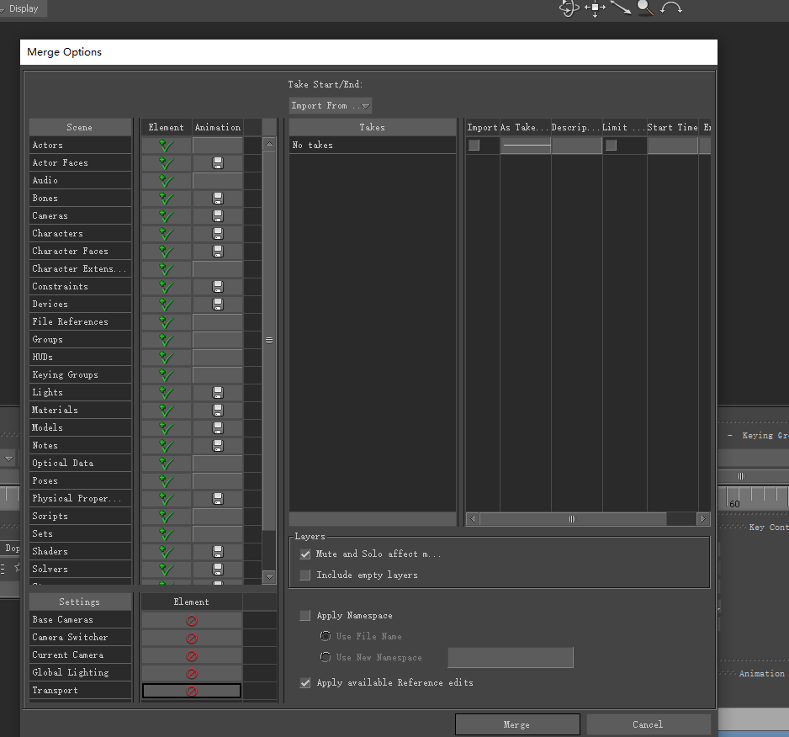Click the Element column header in Scene
The width and height of the screenshot is (789, 737).
click(166, 127)
